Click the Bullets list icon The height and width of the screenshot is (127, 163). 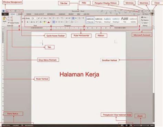(x=54, y=18)
